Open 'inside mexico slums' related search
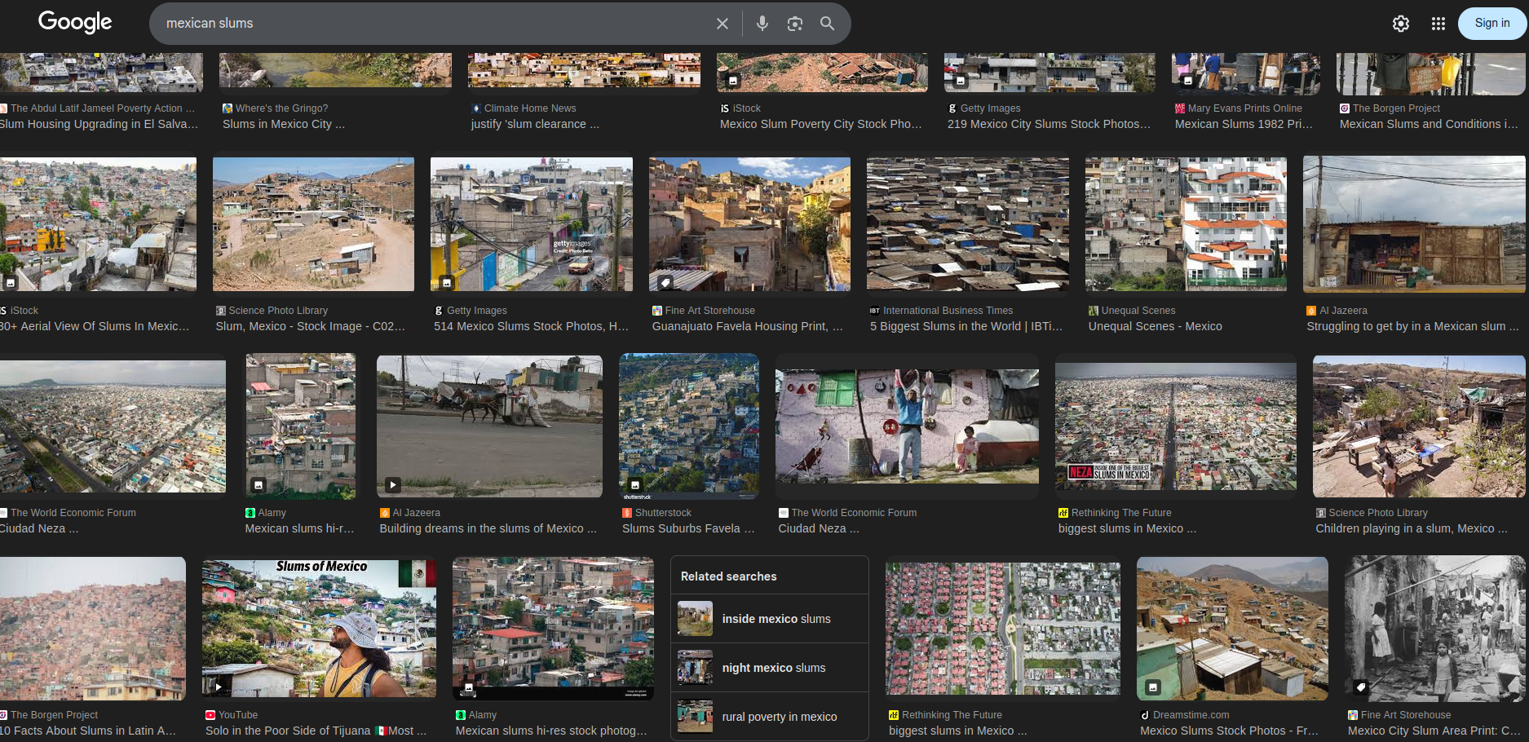Screen dimensions: 1529x742 click(769, 619)
